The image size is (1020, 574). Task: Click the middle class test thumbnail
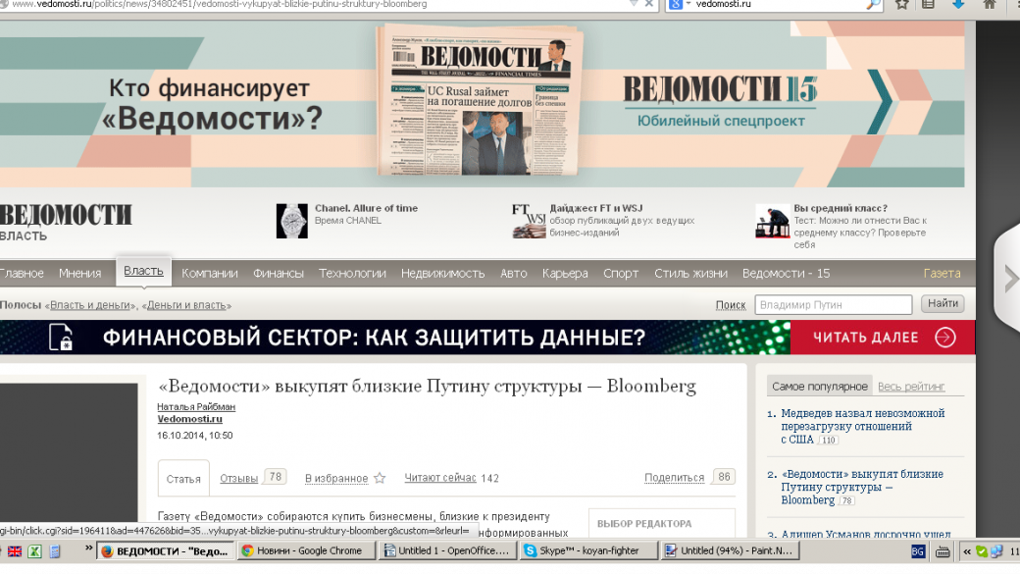click(x=772, y=222)
